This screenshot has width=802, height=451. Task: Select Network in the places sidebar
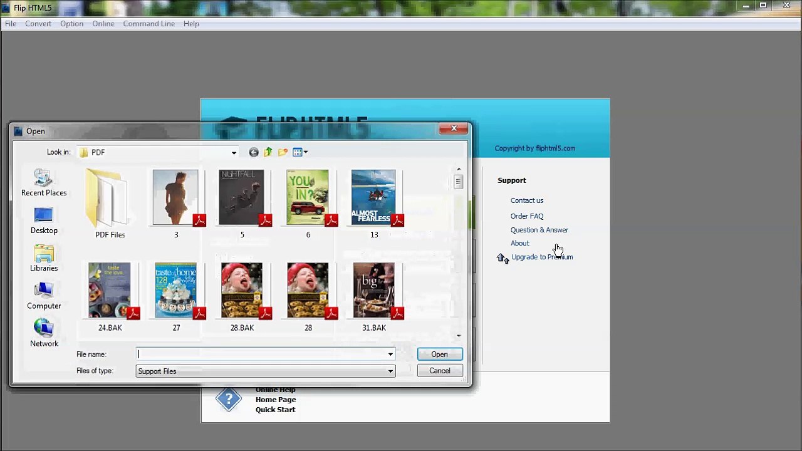44,334
